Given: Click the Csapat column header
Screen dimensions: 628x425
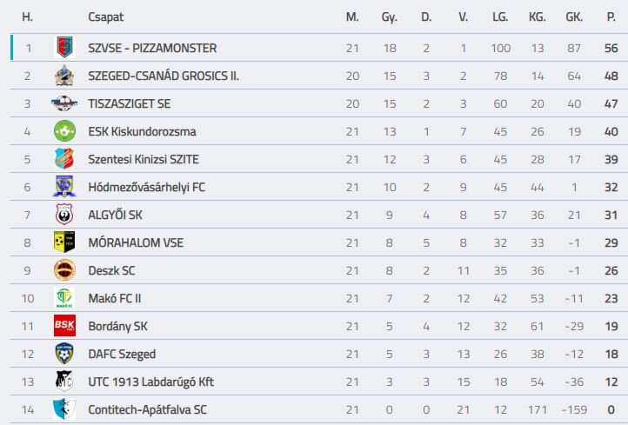Looking at the screenshot, I should (x=104, y=17).
